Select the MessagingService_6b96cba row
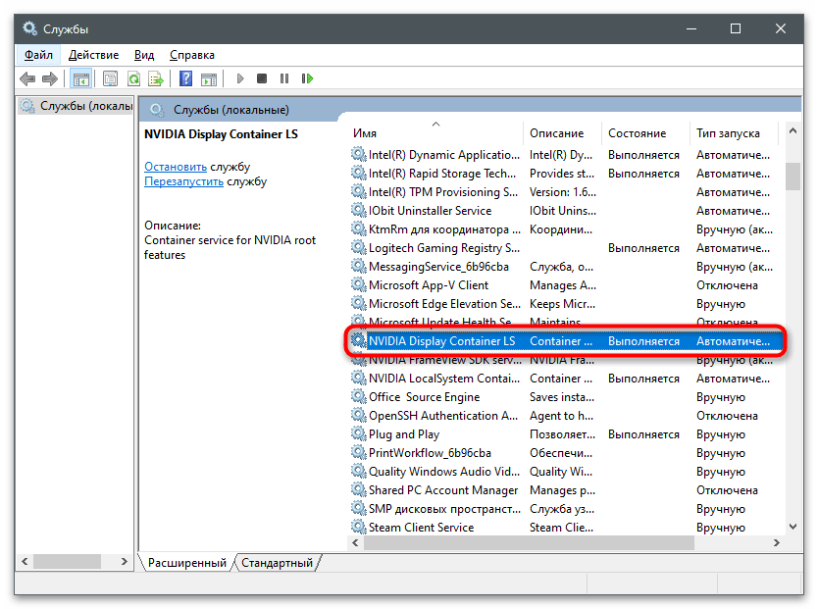 pos(565,267)
